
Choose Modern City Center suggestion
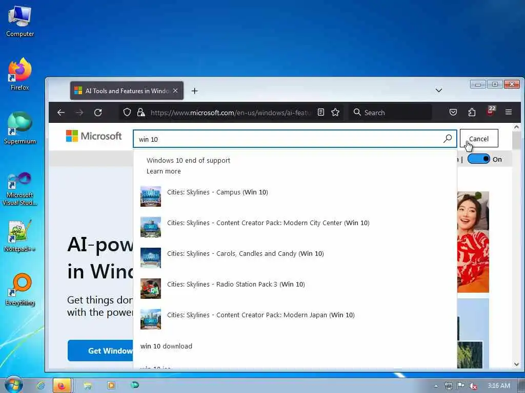[295, 227]
